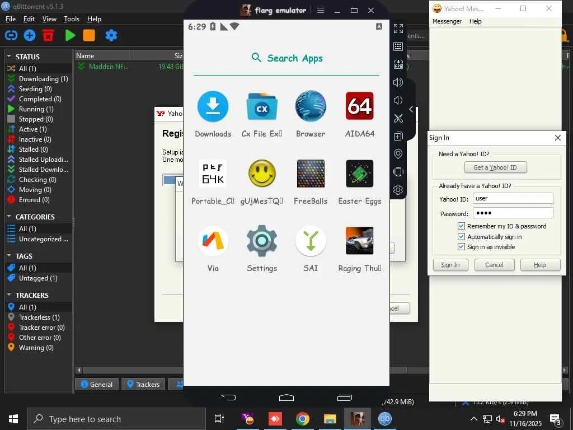Image resolution: width=573 pixels, height=430 pixels.
Task: Collapse the TAGS section
Action: tap(9, 256)
